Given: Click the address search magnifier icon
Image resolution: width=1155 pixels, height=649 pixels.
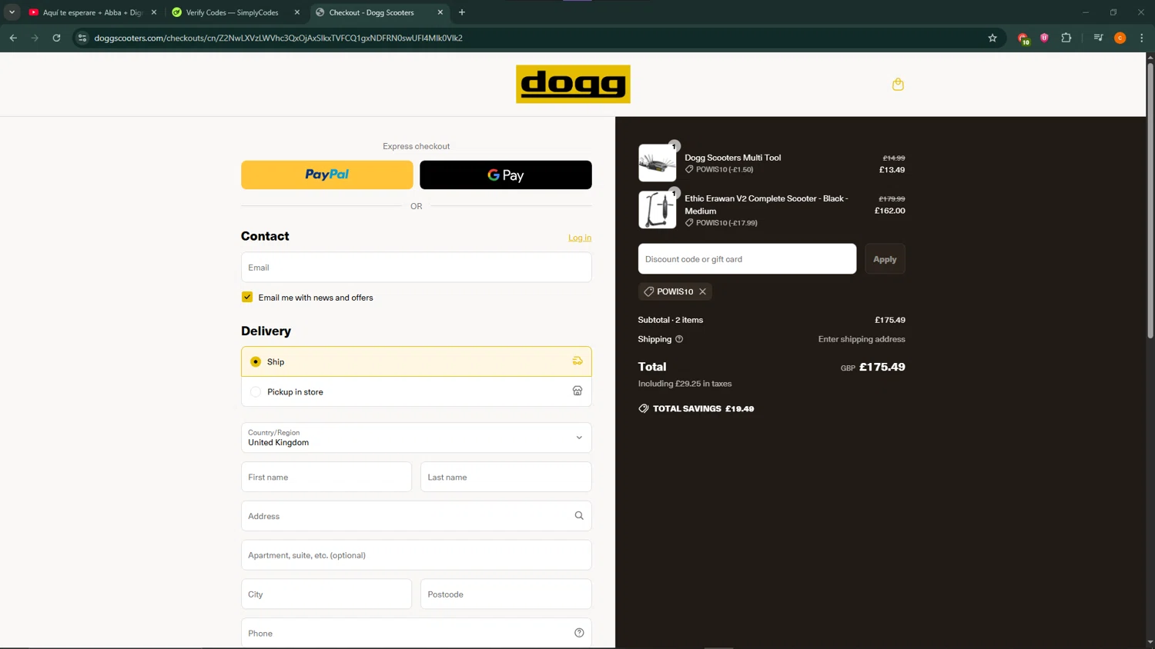Looking at the screenshot, I should coord(579,516).
